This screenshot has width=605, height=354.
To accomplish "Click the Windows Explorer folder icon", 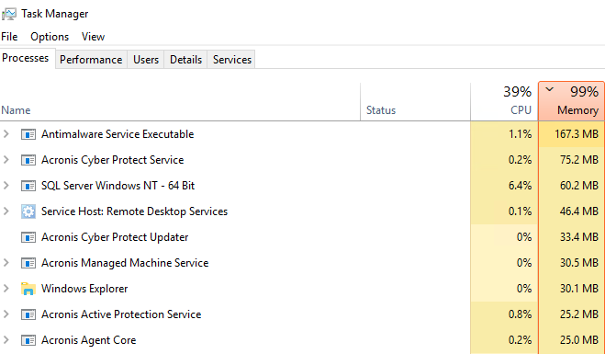I will pyautogui.click(x=28, y=289).
